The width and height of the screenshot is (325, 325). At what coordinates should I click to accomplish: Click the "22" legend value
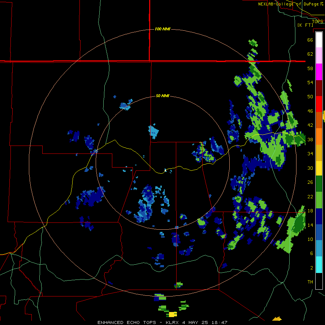310,196
